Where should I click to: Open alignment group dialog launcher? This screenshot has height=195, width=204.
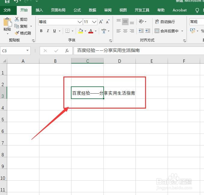point(184,41)
